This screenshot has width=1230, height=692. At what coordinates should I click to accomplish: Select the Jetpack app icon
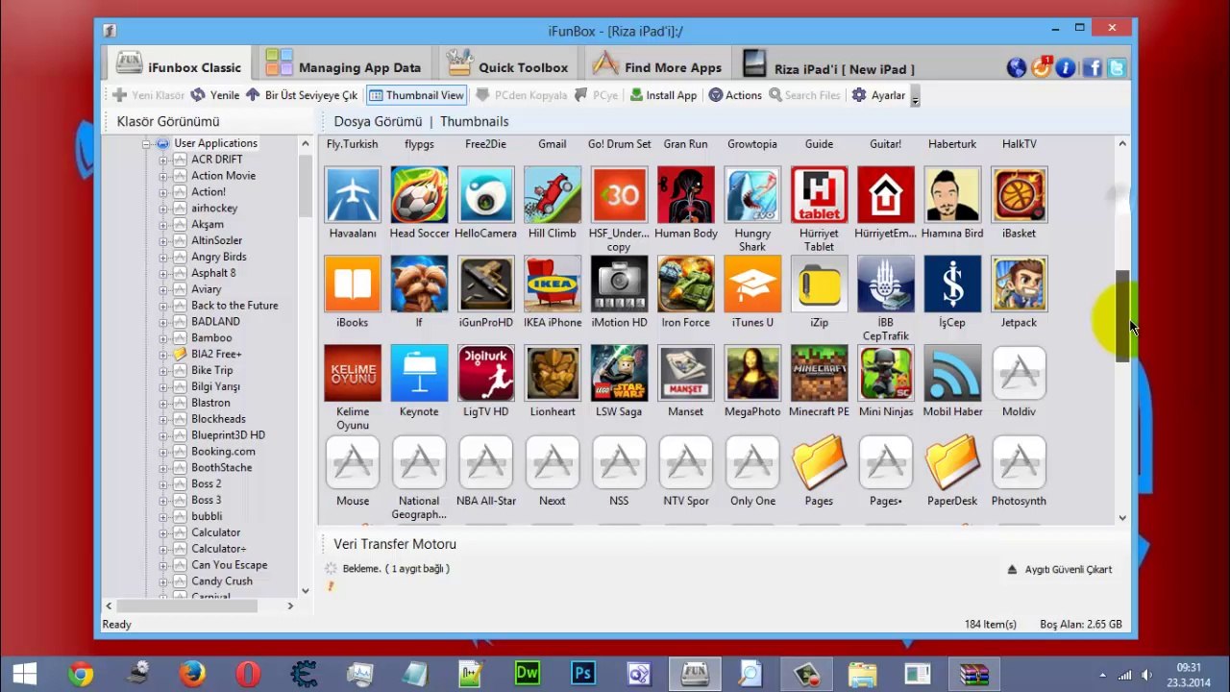(x=1019, y=284)
